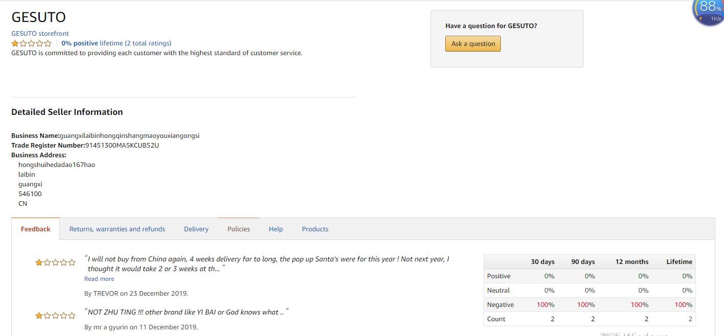Switch to the Help tab
This screenshot has height=336, width=724.
click(x=276, y=229)
